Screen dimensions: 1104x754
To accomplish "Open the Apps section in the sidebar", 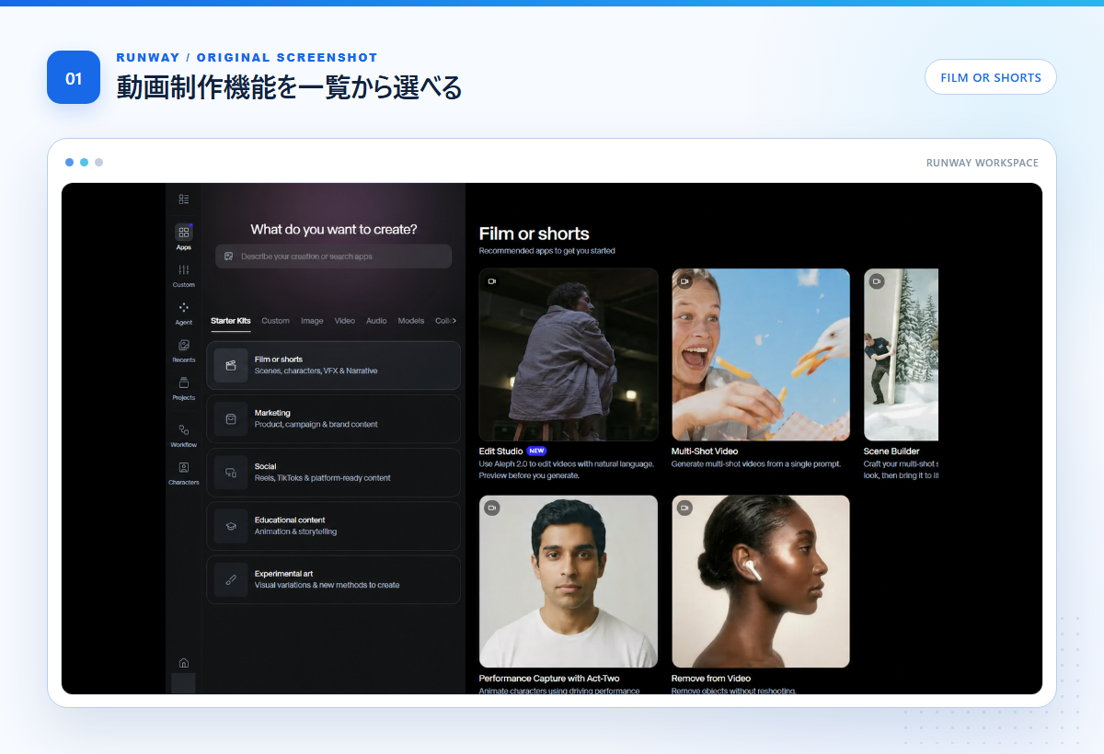I will point(184,237).
